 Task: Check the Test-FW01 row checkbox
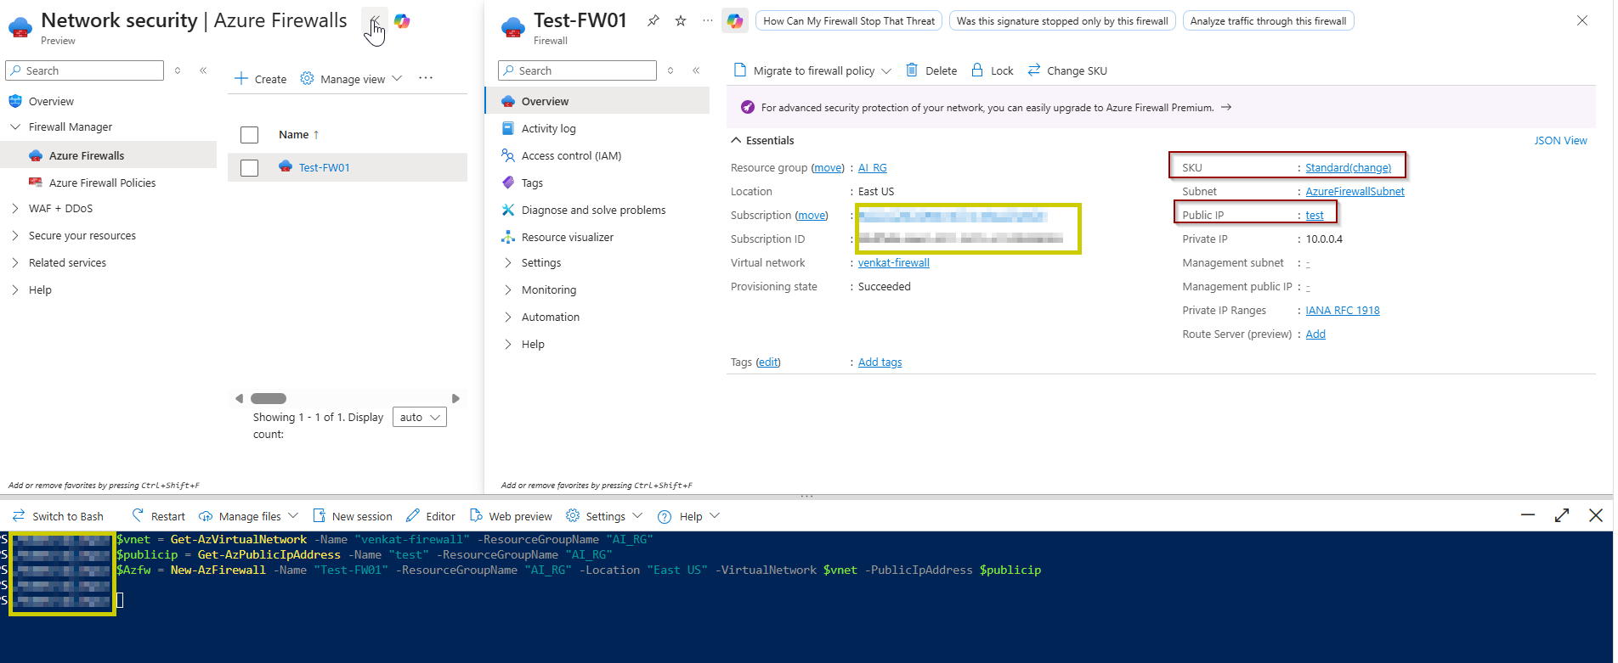[x=249, y=168]
